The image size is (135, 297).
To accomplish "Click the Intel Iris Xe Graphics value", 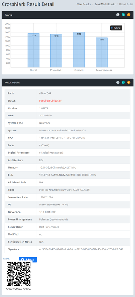I will tap(65, 190).
